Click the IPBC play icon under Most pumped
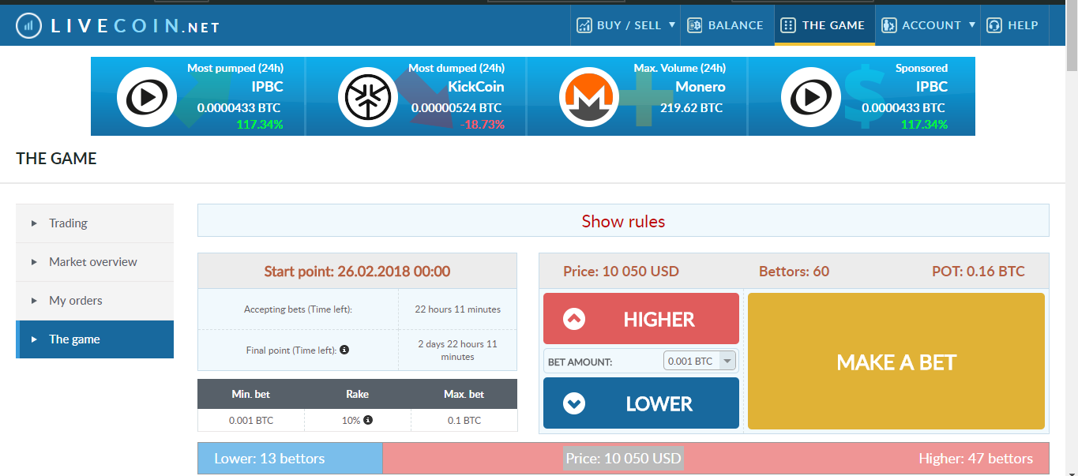The height and width of the screenshot is (476, 1078). coord(147,98)
